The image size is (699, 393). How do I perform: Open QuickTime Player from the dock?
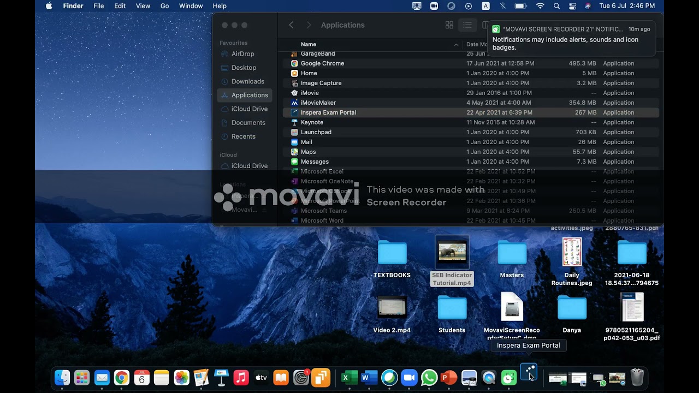[489, 378]
